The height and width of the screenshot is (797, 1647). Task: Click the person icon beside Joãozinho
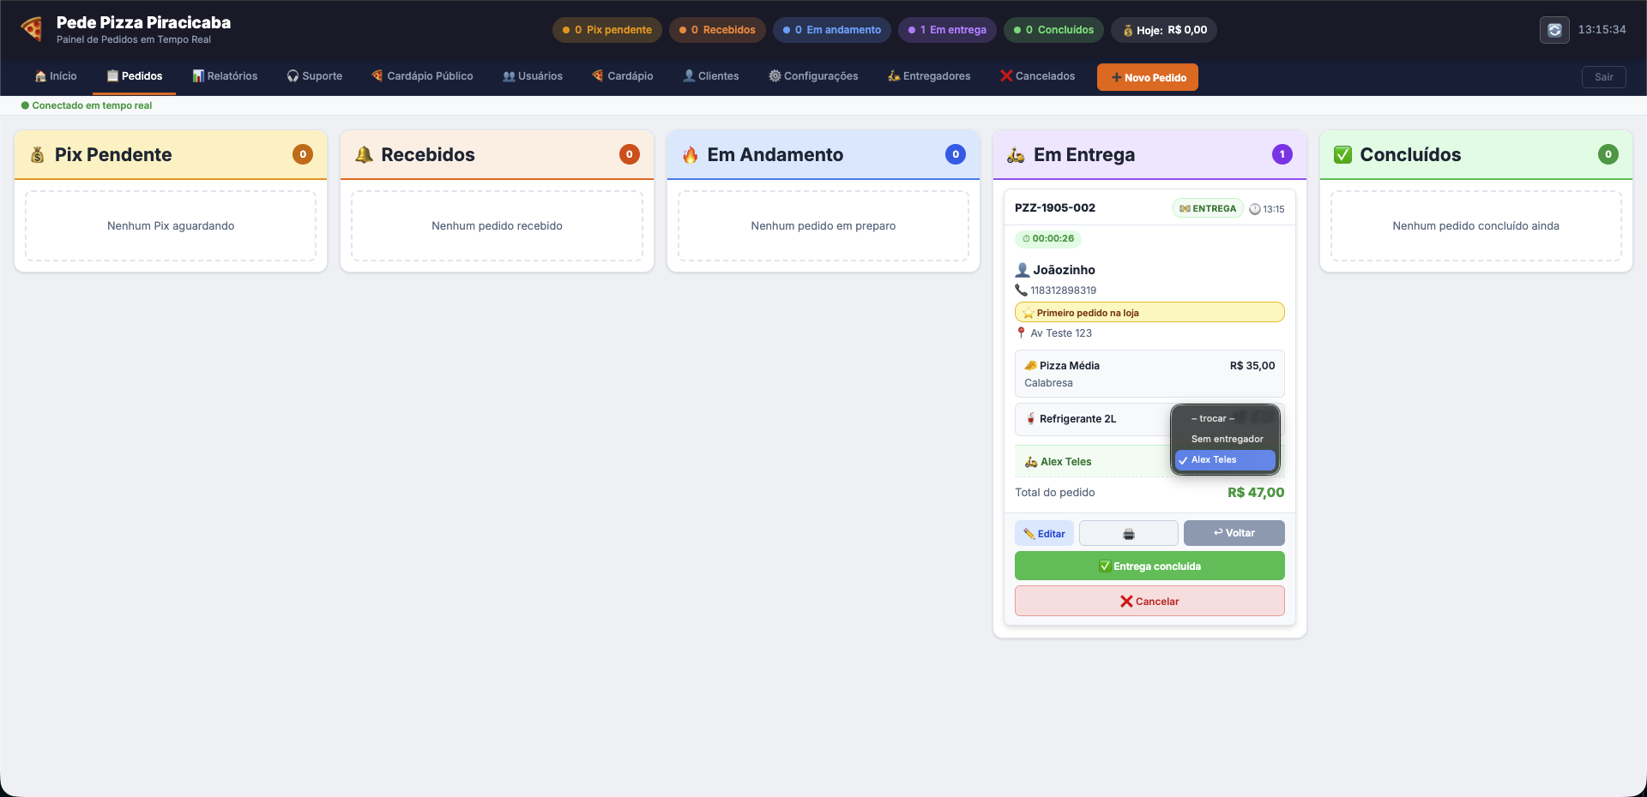click(1023, 270)
